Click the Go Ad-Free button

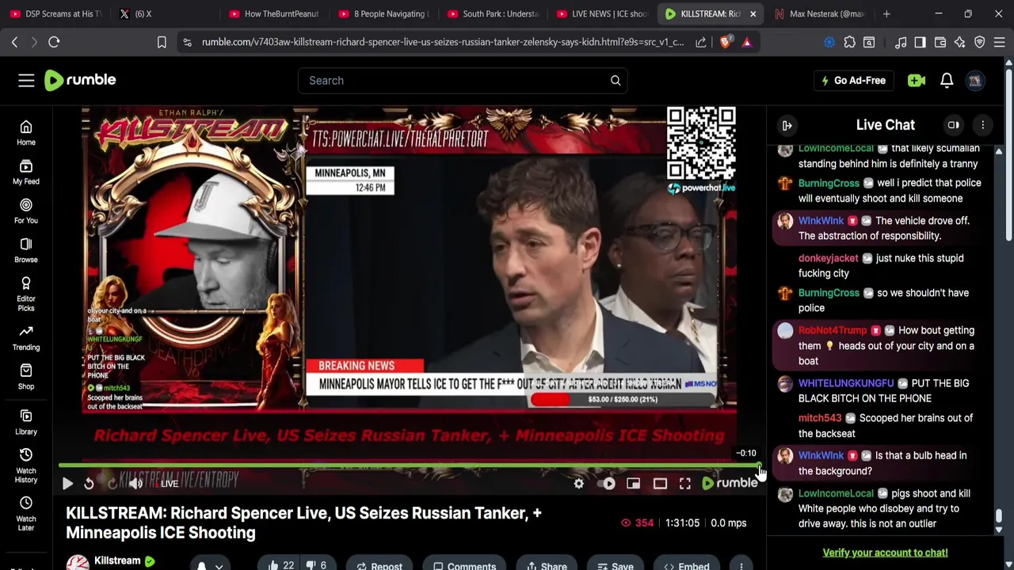point(853,80)
